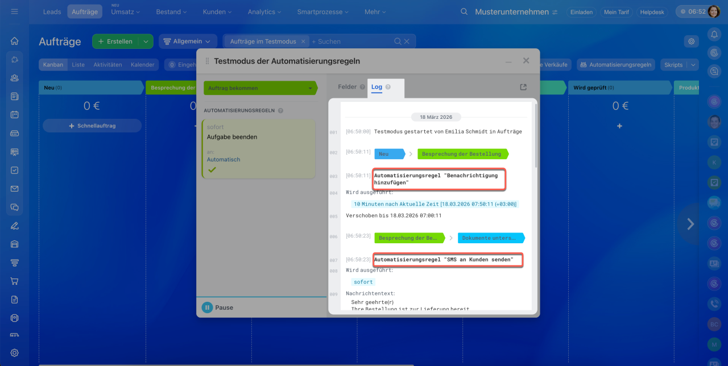Viewport: 728px width, 366px height.
Task: Switch to the Felder tab
Action: point(347,87)
